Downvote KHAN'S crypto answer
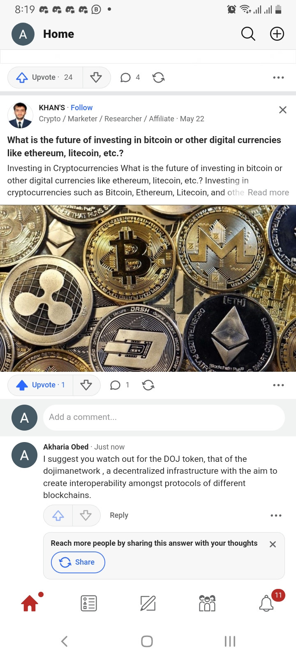Screen dimensions: 296x658 86,385
